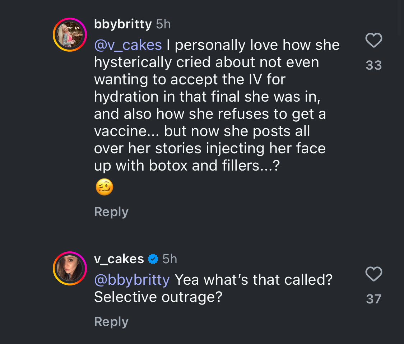Click the blue verified badge next to v_cakes
This screenshot has width=404, height=344.
(x=153, y=259)
